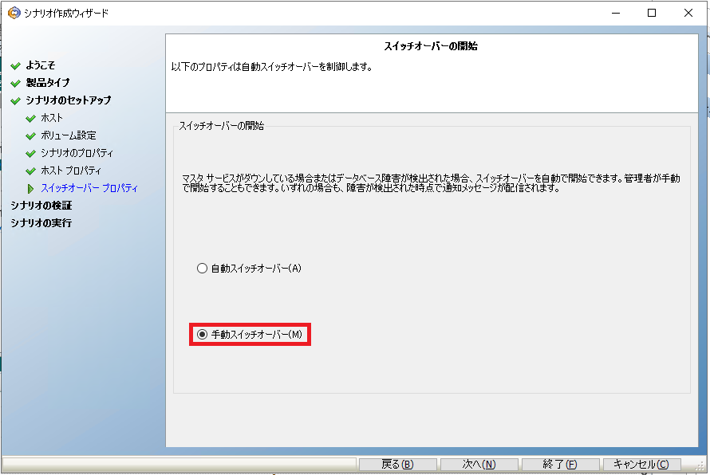The width and height of the screenshot is (710, 475).
Task: Click the green arrow beside スイッチオーバー プロパティ
Action: [30, 189]
